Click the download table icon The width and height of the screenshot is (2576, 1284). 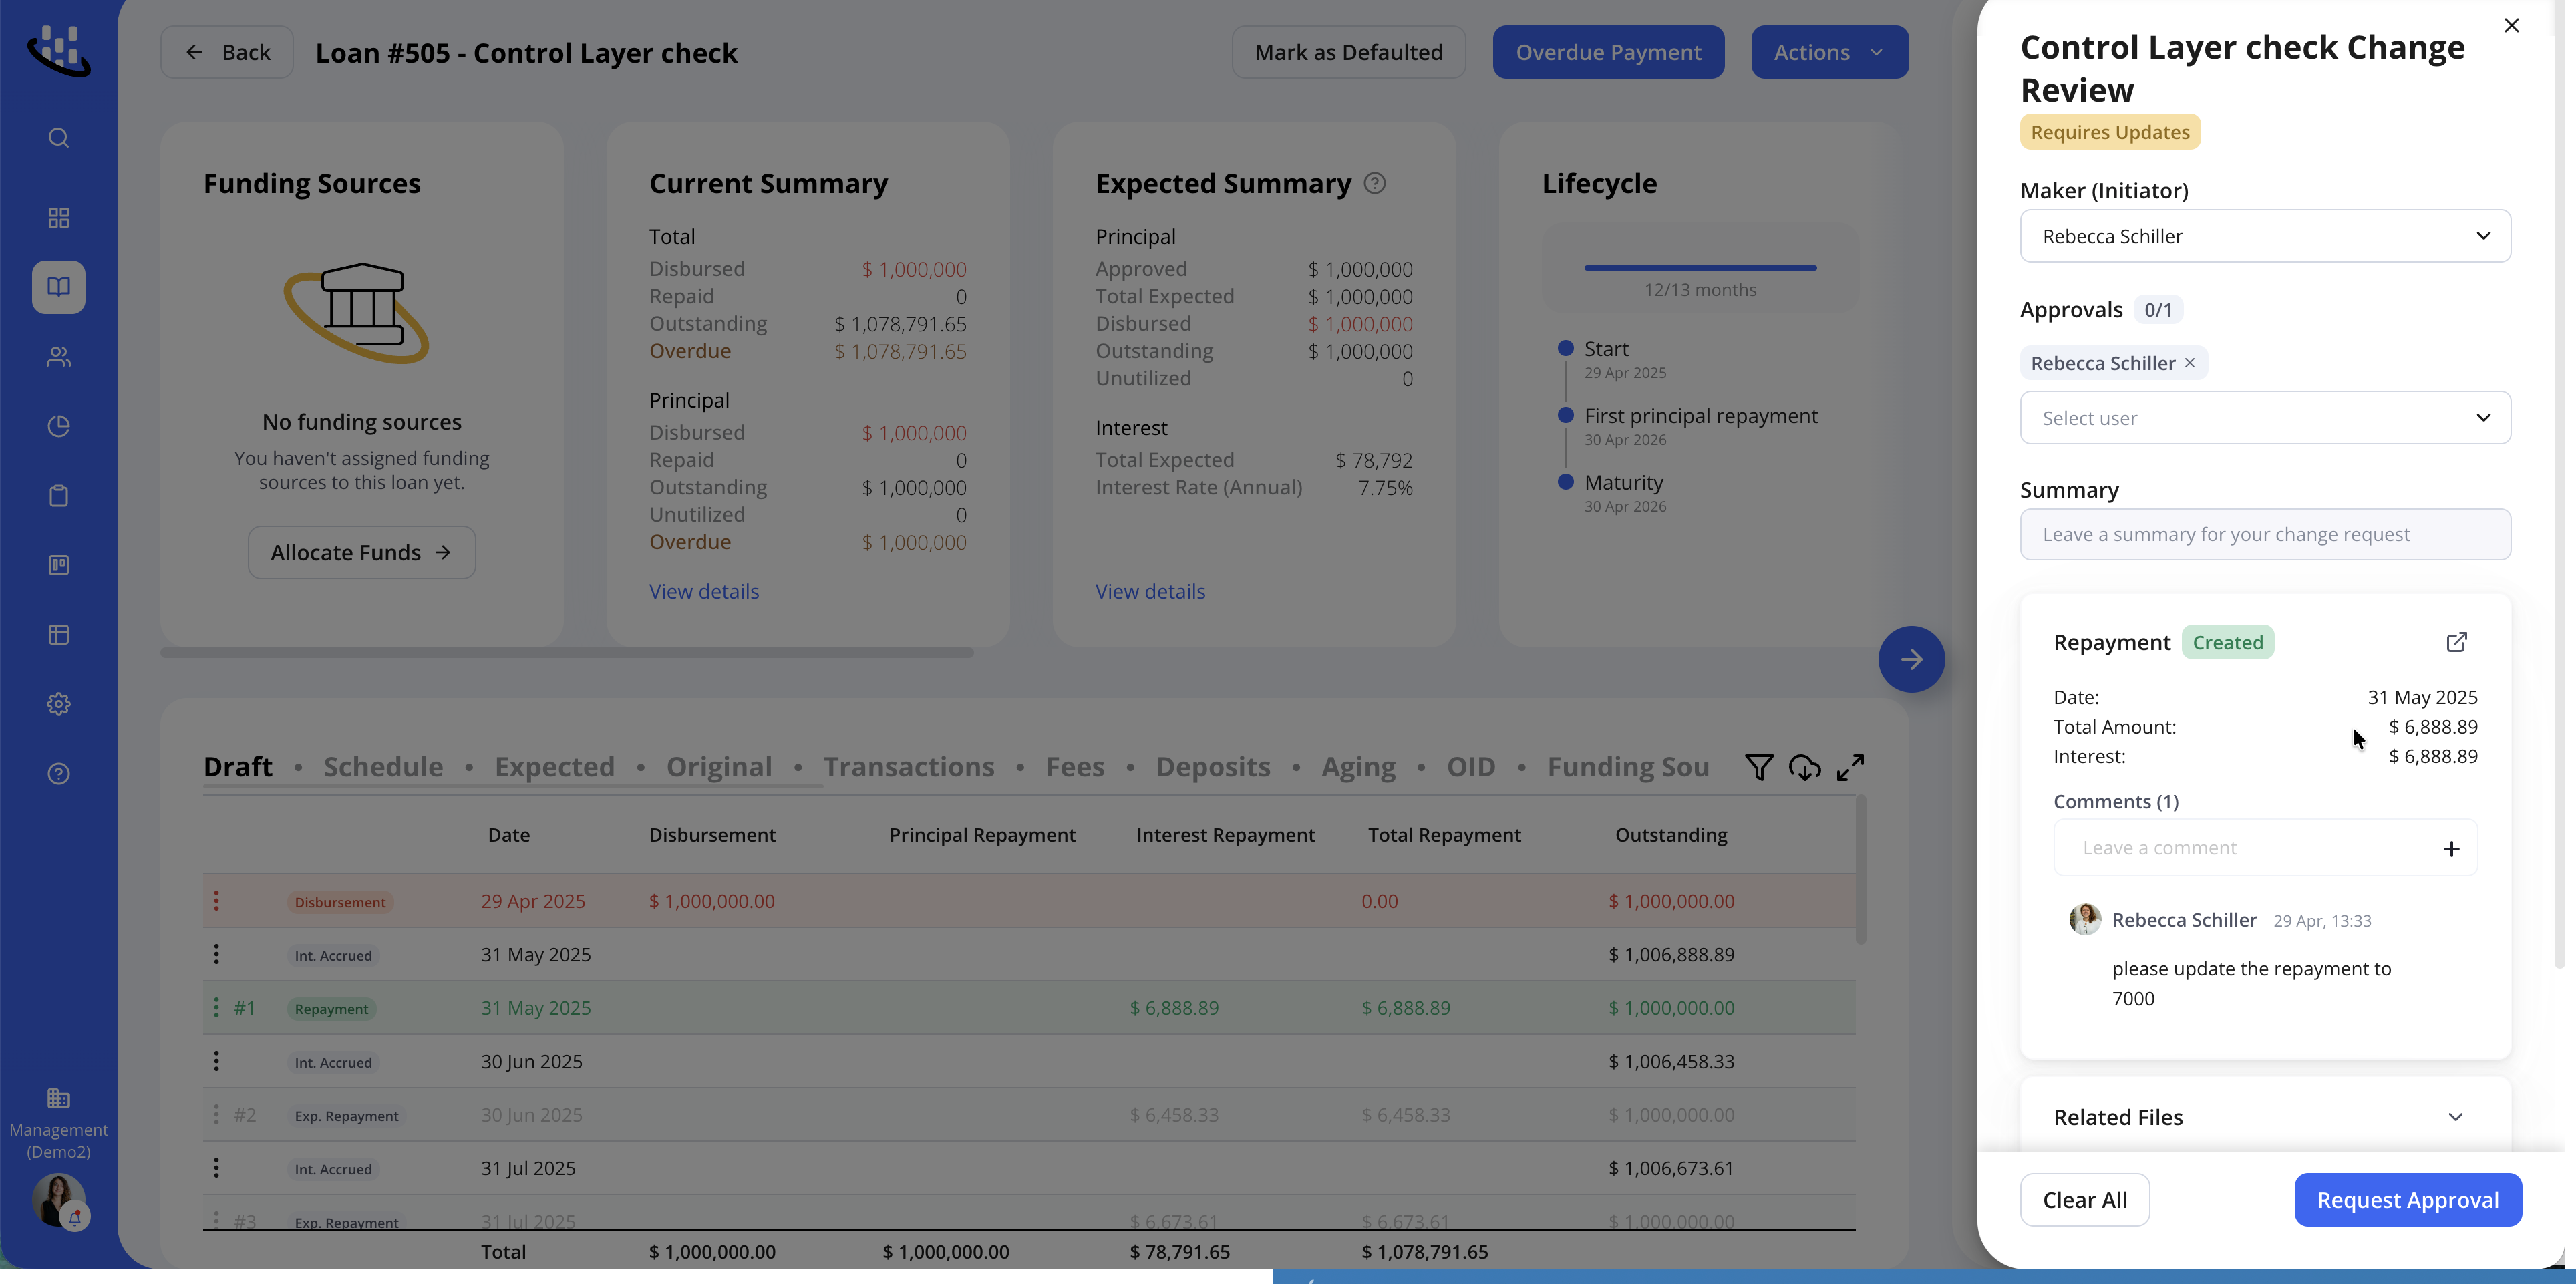pyautogui.click(x=1804, y=767)
